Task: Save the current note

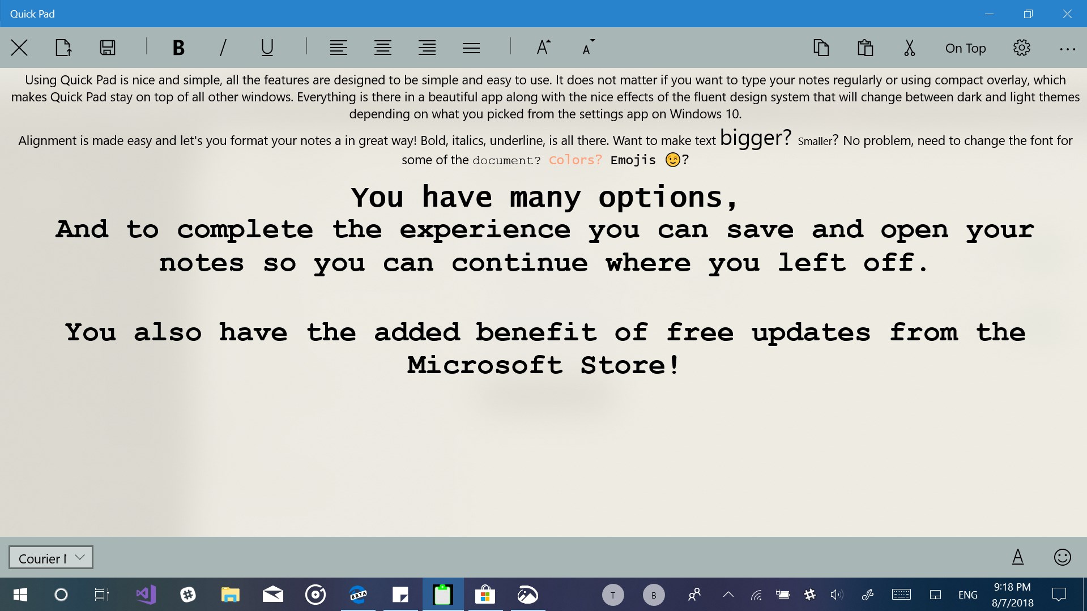Action: [108, 48]
